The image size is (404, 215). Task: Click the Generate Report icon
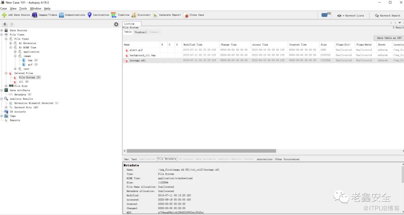coord(156,15)
